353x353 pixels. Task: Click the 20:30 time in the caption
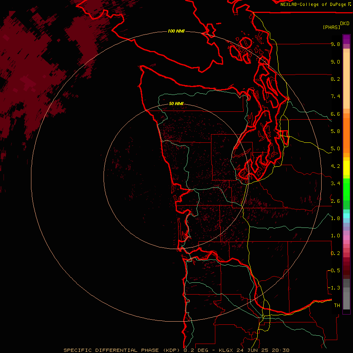coord(280,350)
